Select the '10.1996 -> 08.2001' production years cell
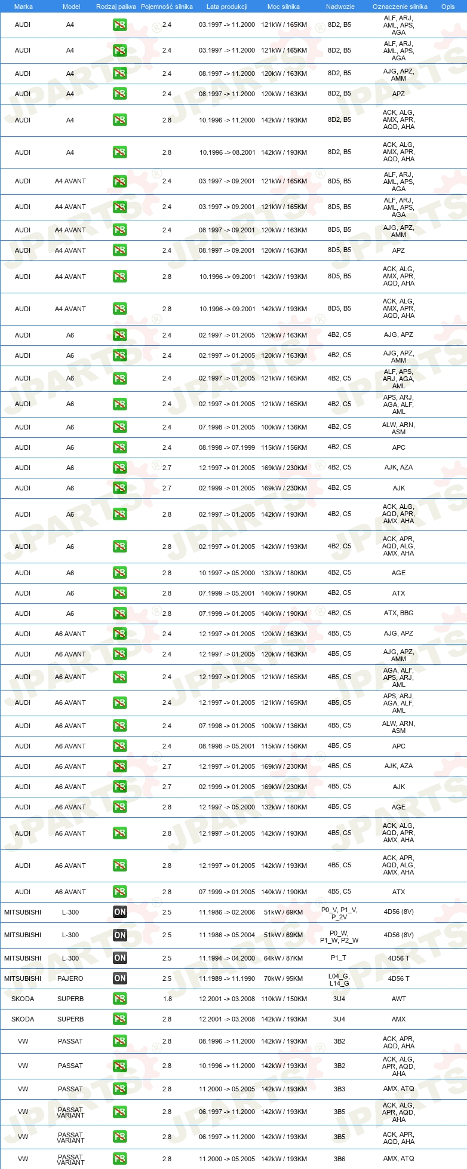This screenshot has height=1169, width=467. coord(227,152)
